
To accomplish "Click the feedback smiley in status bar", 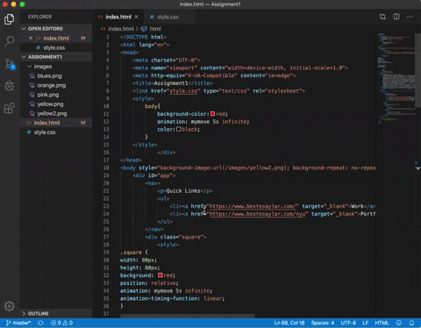I will click(x=398, y=323).
